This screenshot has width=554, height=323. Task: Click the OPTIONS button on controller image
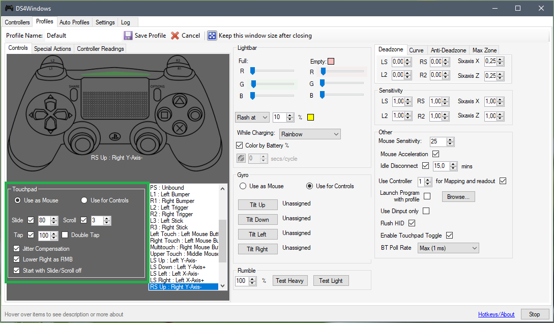[x=157, y=94]
